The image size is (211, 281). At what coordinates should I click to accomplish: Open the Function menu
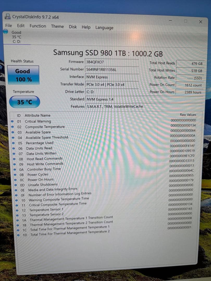point(38,26)
